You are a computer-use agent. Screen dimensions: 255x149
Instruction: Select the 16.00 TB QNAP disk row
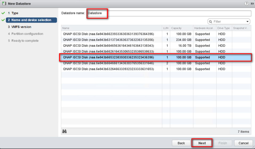pos(156,46)
